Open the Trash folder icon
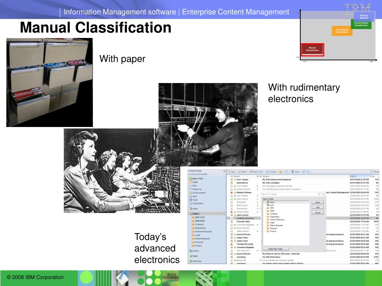The height and width of the screenshot is (286, 382). [x=191, y=200]
